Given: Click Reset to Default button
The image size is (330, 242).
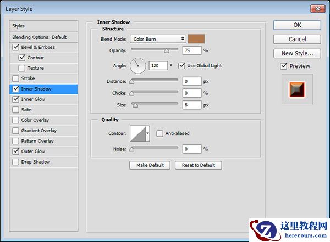Looking at the screenshot, I should (x=198, y=165).
